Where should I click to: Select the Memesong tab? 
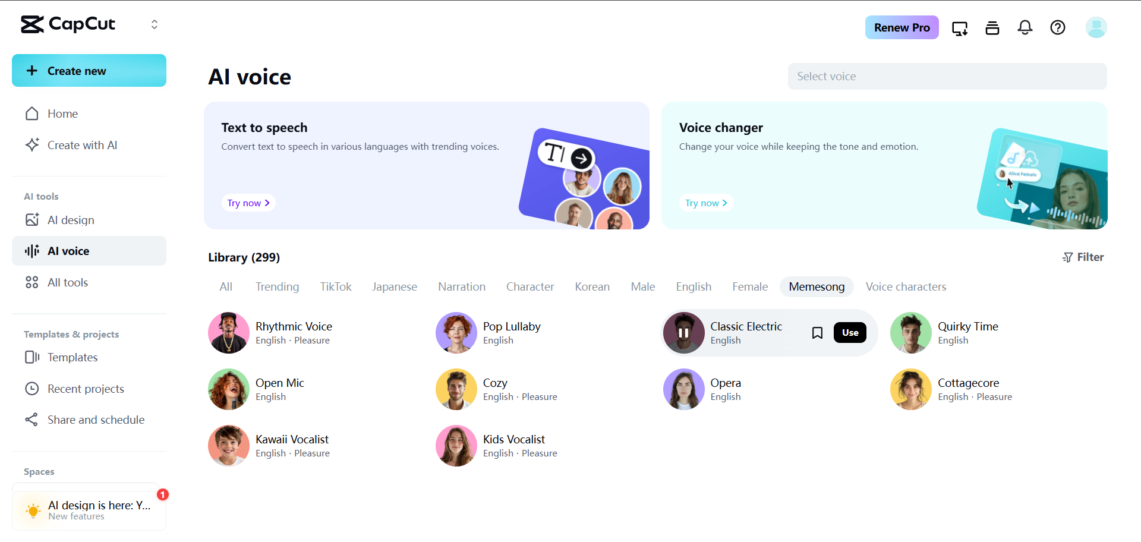tap(817, 286)
